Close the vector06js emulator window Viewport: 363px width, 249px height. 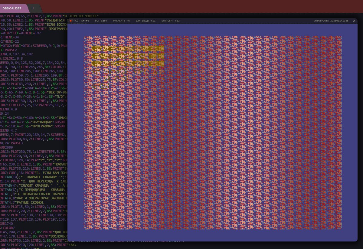tap(354, 21)
